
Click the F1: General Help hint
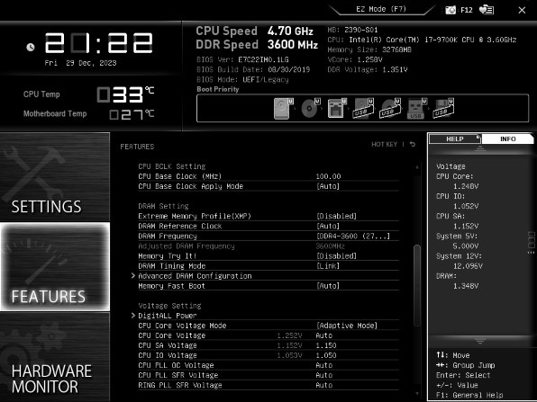click(x=469, y=395)
